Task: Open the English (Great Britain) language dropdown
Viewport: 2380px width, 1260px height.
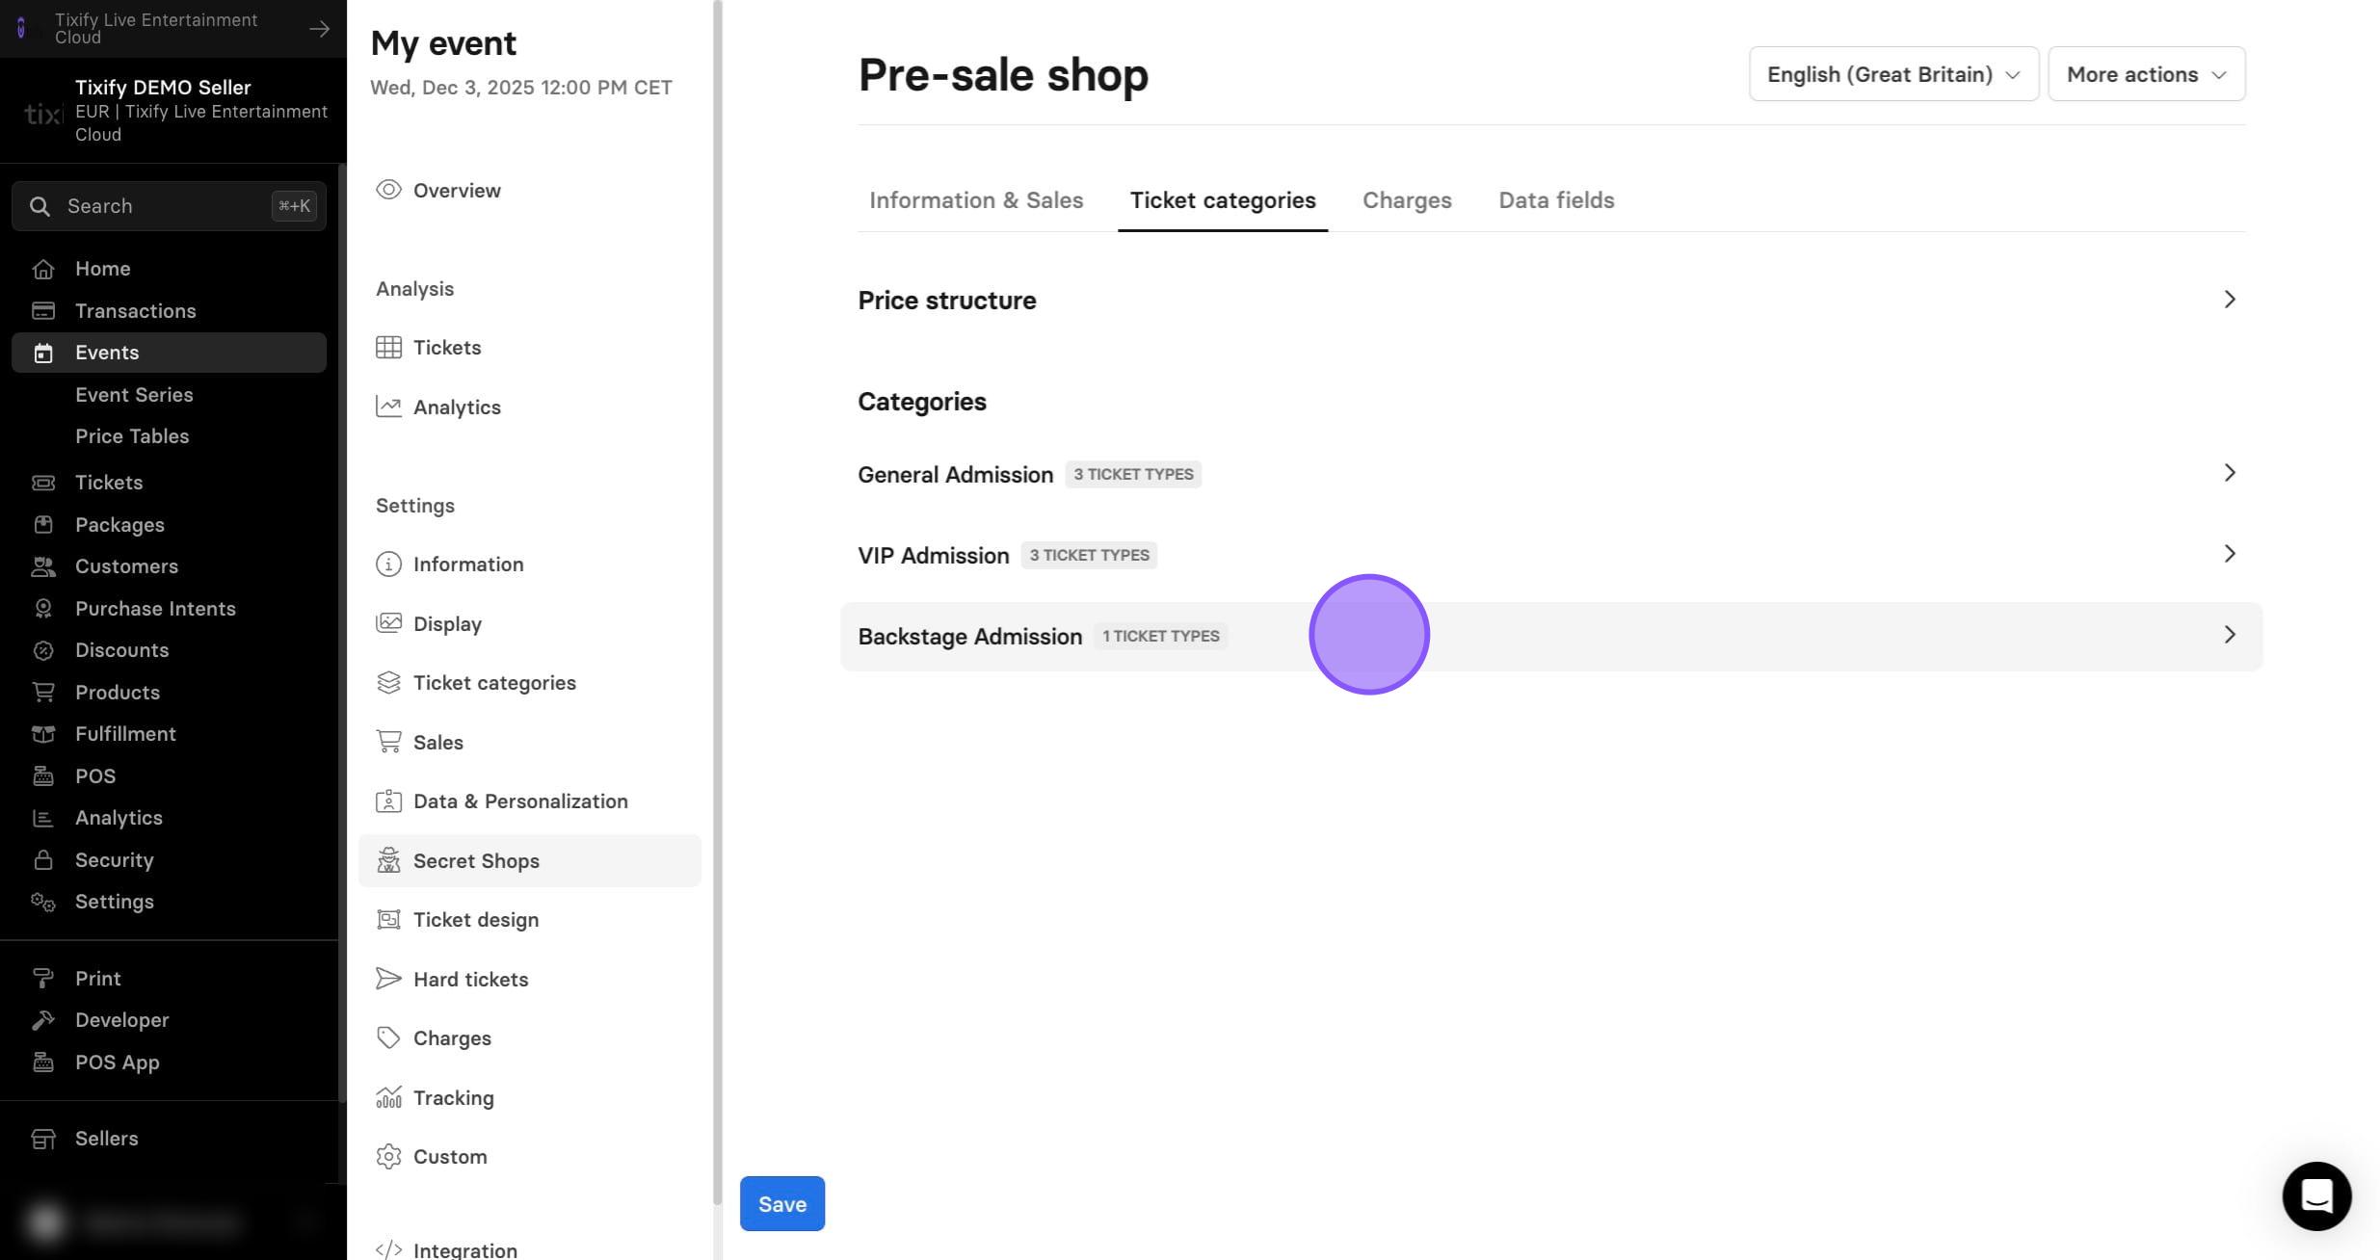Action: (1893, 74)
